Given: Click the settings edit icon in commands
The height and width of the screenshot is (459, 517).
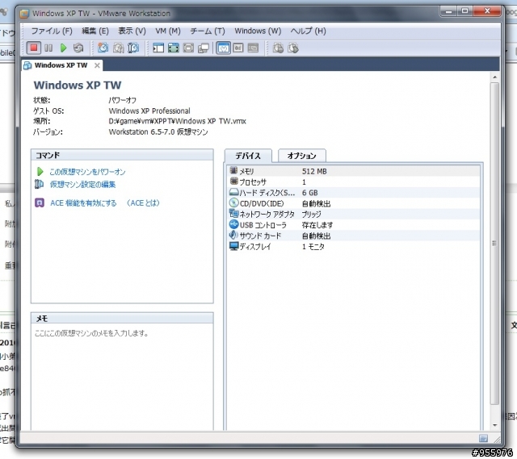Looking at the screenshot, I should pos(39,184).
